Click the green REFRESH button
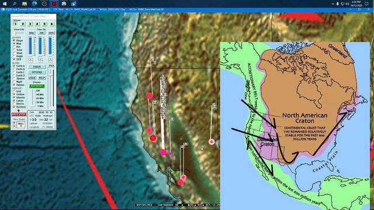 pyautogui.click(x=37, y=86)
